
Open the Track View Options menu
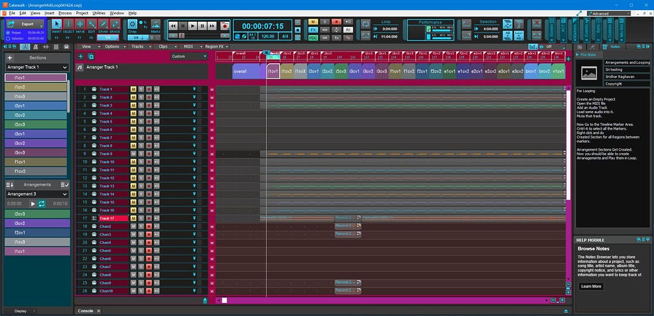114,47
